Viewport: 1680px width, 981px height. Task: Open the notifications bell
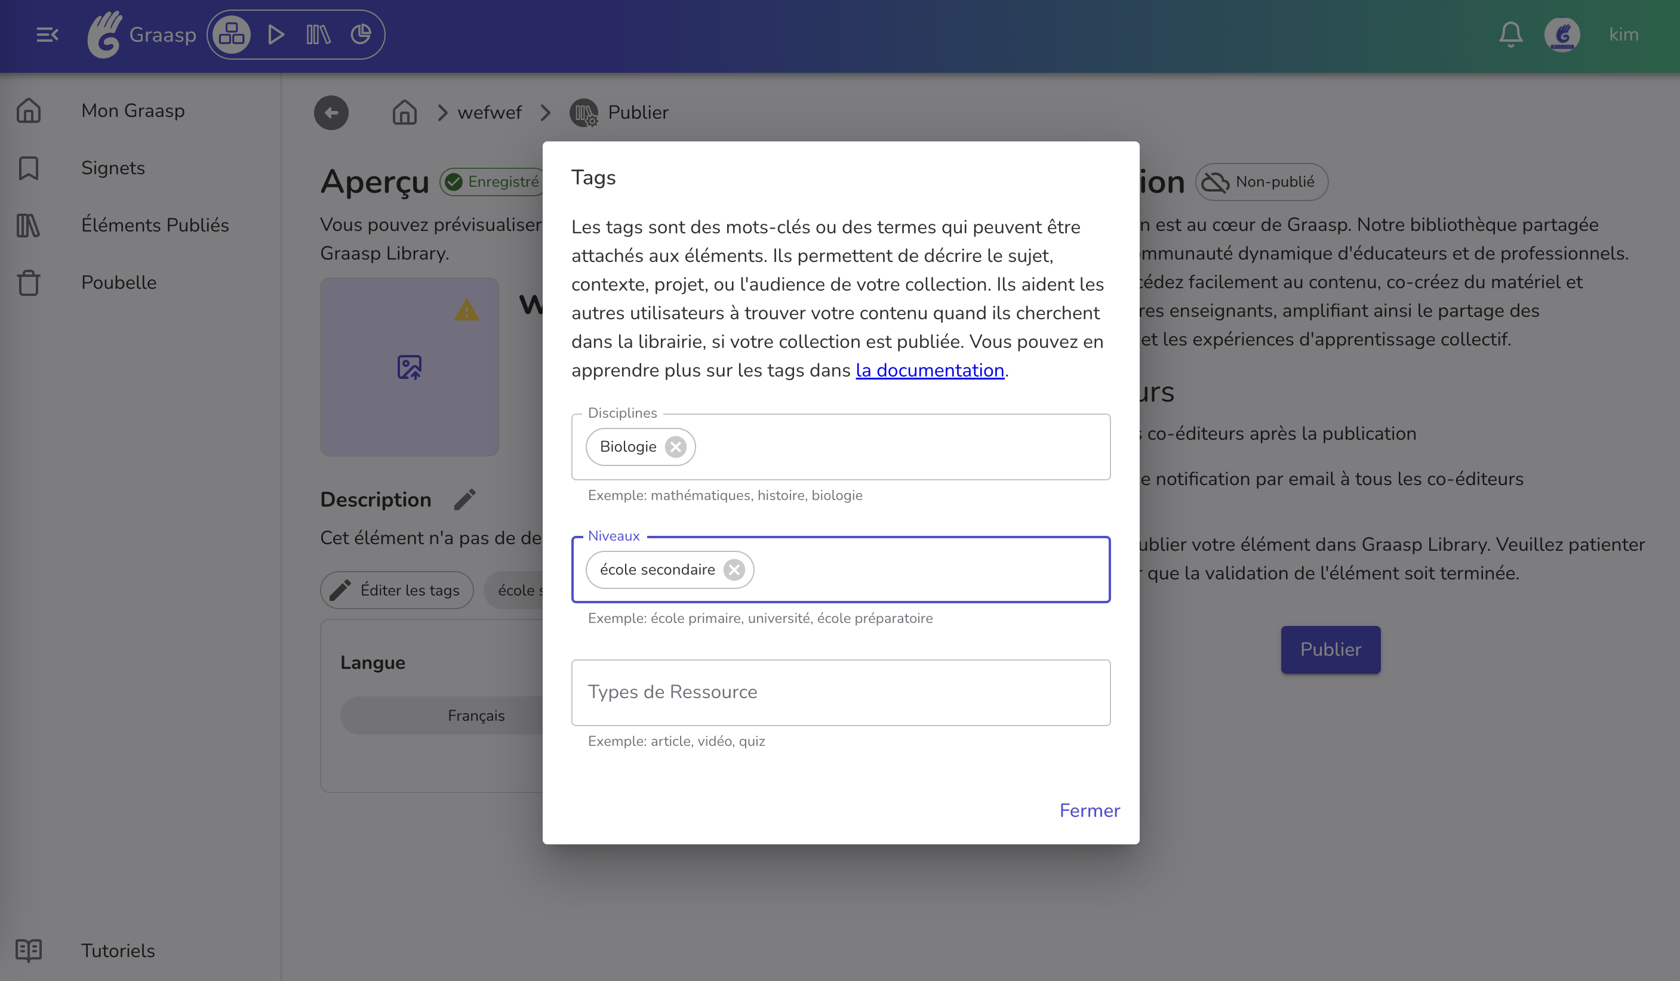[1510, 34]
